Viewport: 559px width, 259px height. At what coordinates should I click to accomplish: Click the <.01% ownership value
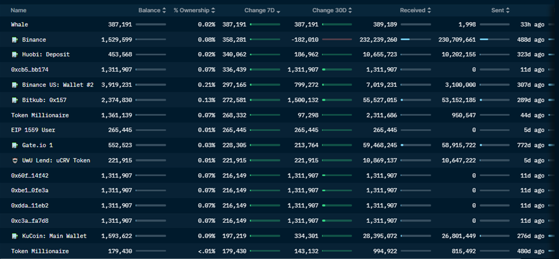point(207,251)
